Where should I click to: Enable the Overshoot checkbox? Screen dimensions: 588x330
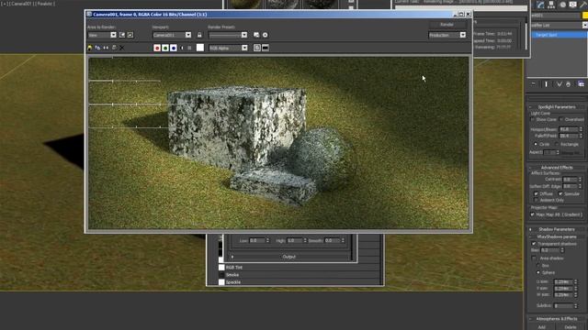[561, 119]
